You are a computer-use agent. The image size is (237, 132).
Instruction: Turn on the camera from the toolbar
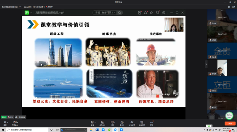(15, 123)
